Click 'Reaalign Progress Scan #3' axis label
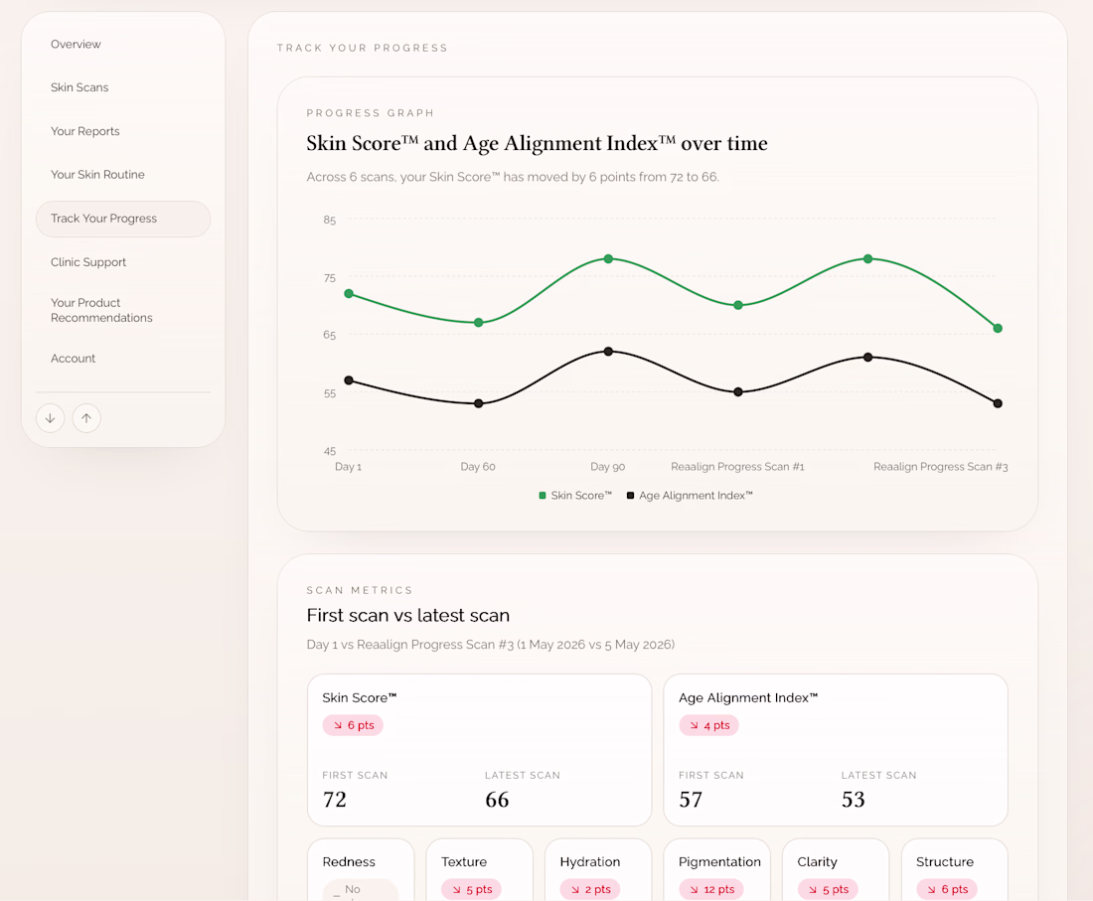 tap(941, 467)
